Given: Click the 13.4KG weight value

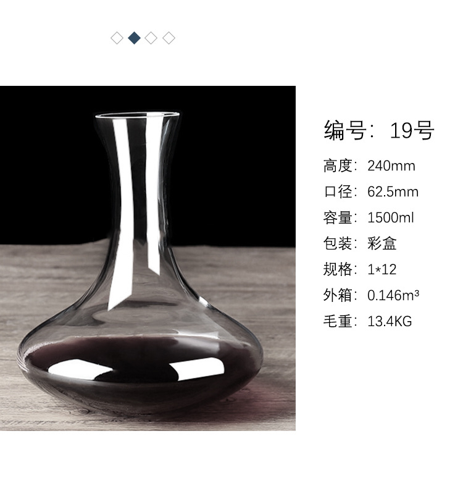Looking at the screenshot, I should coord(390,321).
